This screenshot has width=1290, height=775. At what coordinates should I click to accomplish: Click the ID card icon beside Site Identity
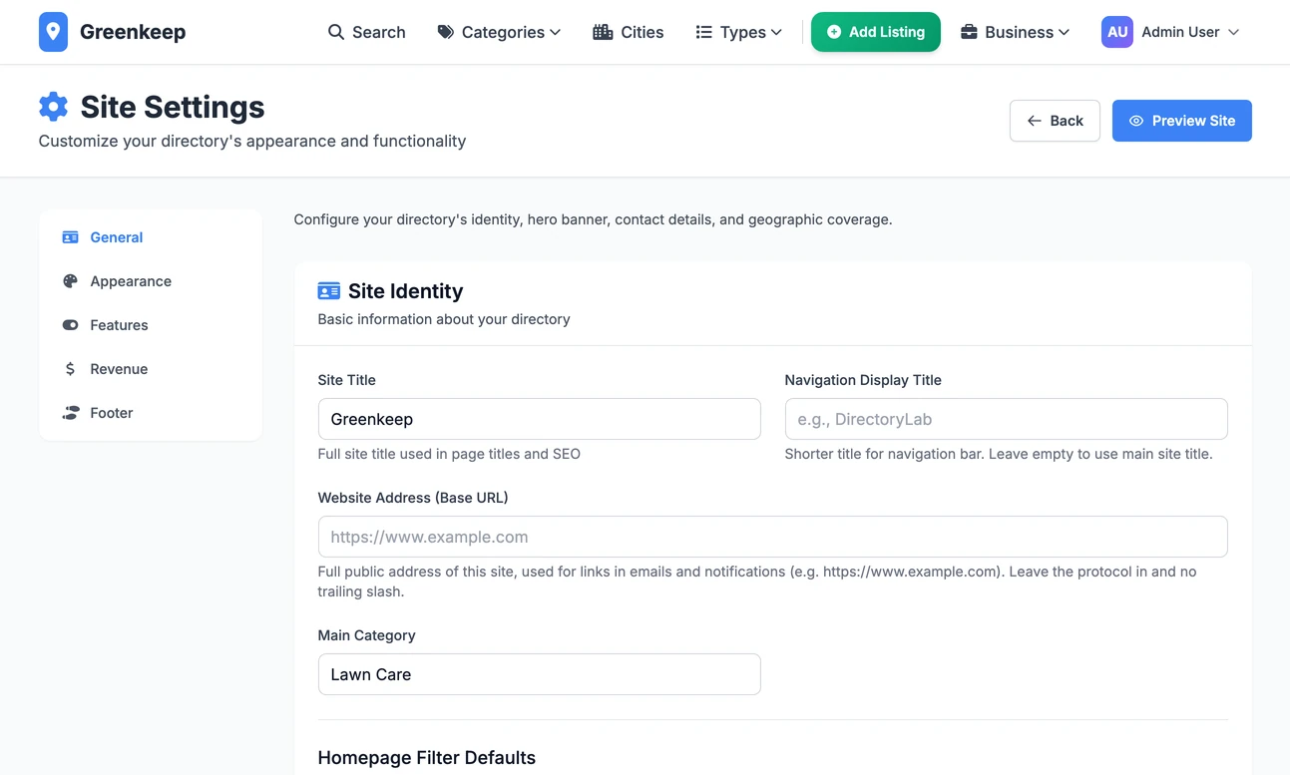[329, 291]
